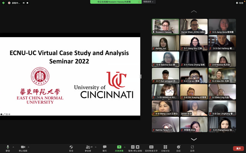
Task: Expand arrow beside the participants count
Action: coord(96,147)
